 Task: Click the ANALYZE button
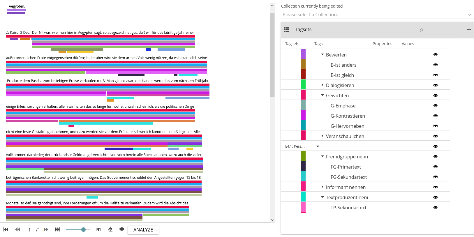tap(143, 230)
